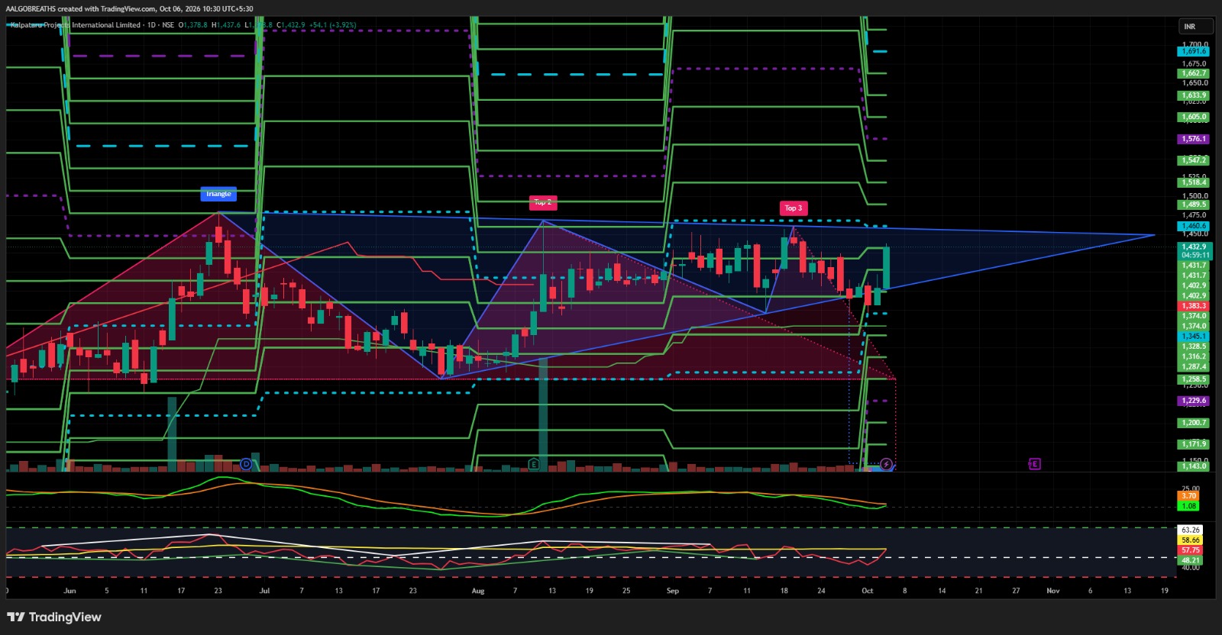
Task: Click the dividend 'D' marker icon
Action: pyautogui.click(x=246, y=464)
